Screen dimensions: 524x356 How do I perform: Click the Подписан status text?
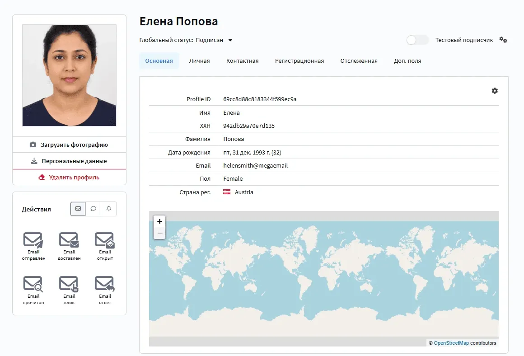[x=209, y=40]
